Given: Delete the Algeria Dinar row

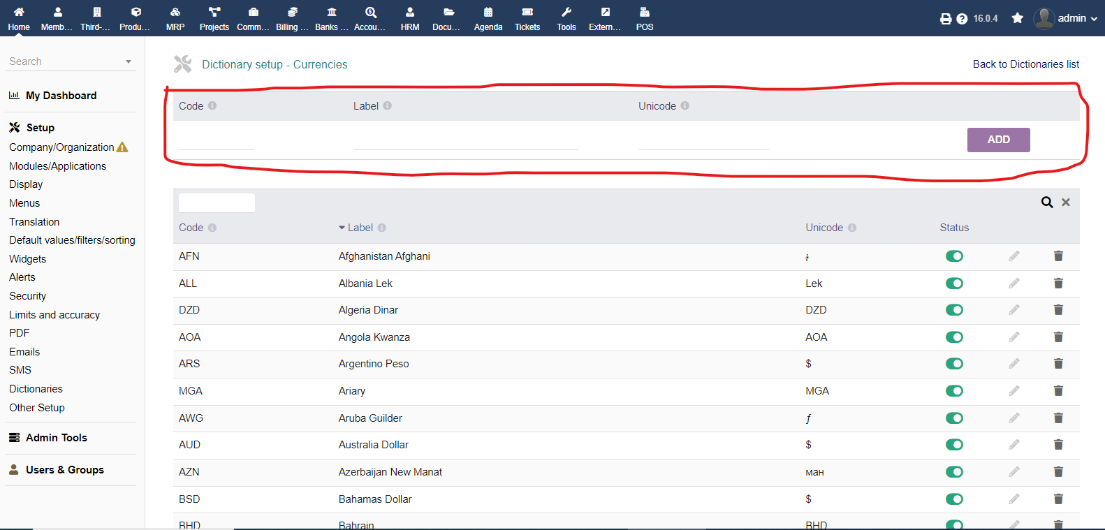Looking at the screenshot, I should click(x=1058, y=309).
